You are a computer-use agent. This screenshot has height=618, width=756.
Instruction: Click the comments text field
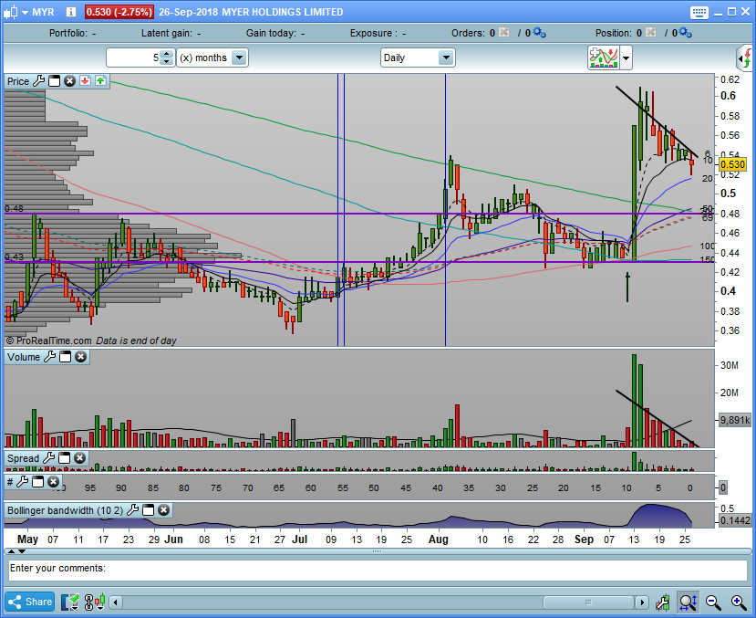[x=378, y=571]
